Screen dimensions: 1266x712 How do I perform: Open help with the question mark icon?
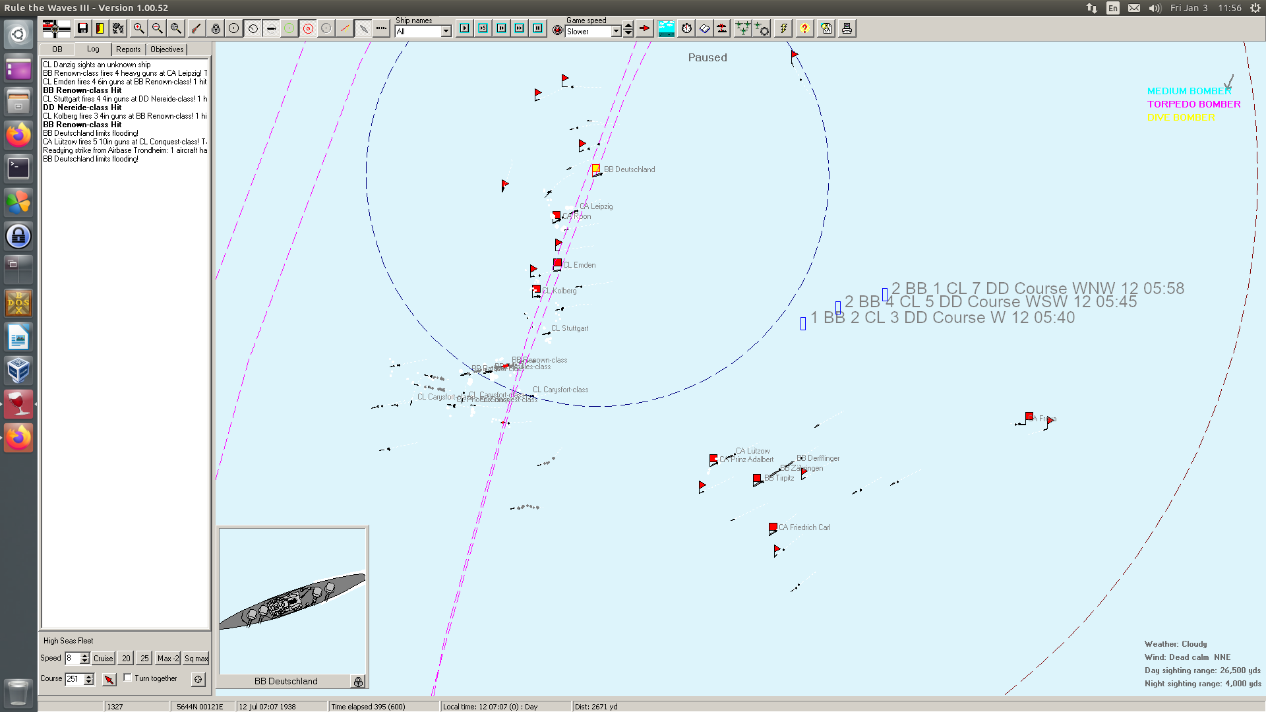click(x=804, y=28)
